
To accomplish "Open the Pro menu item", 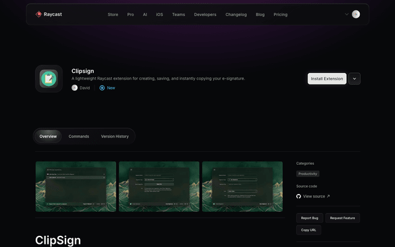I will 130,15.
